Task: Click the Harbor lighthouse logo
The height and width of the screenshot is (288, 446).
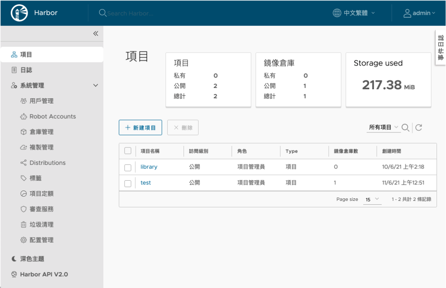Action: tap(19, 13)
